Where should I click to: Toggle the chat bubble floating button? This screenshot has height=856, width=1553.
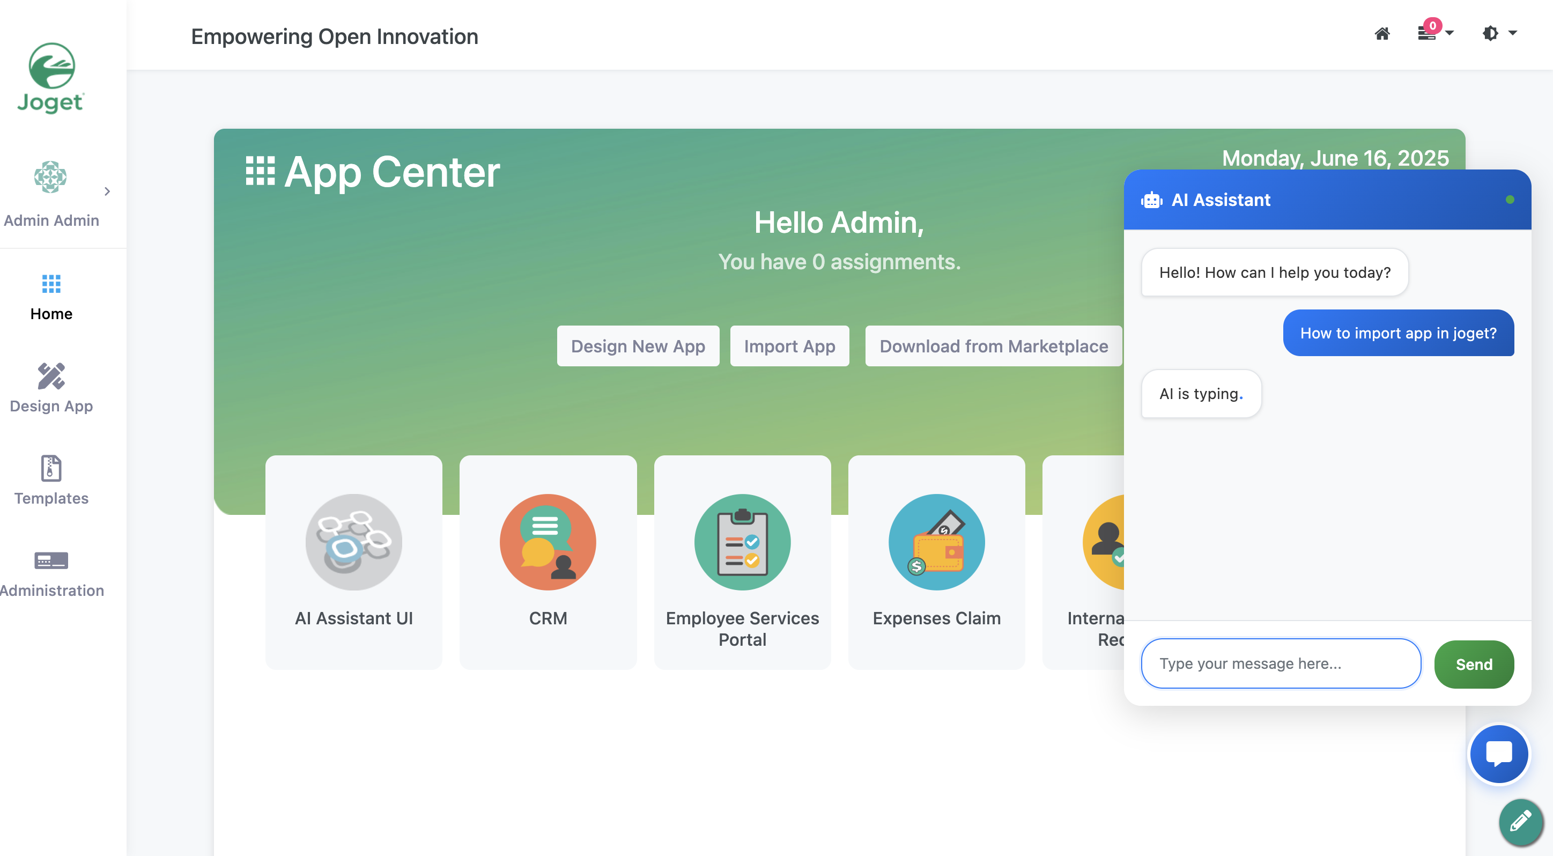[1498, 753]
